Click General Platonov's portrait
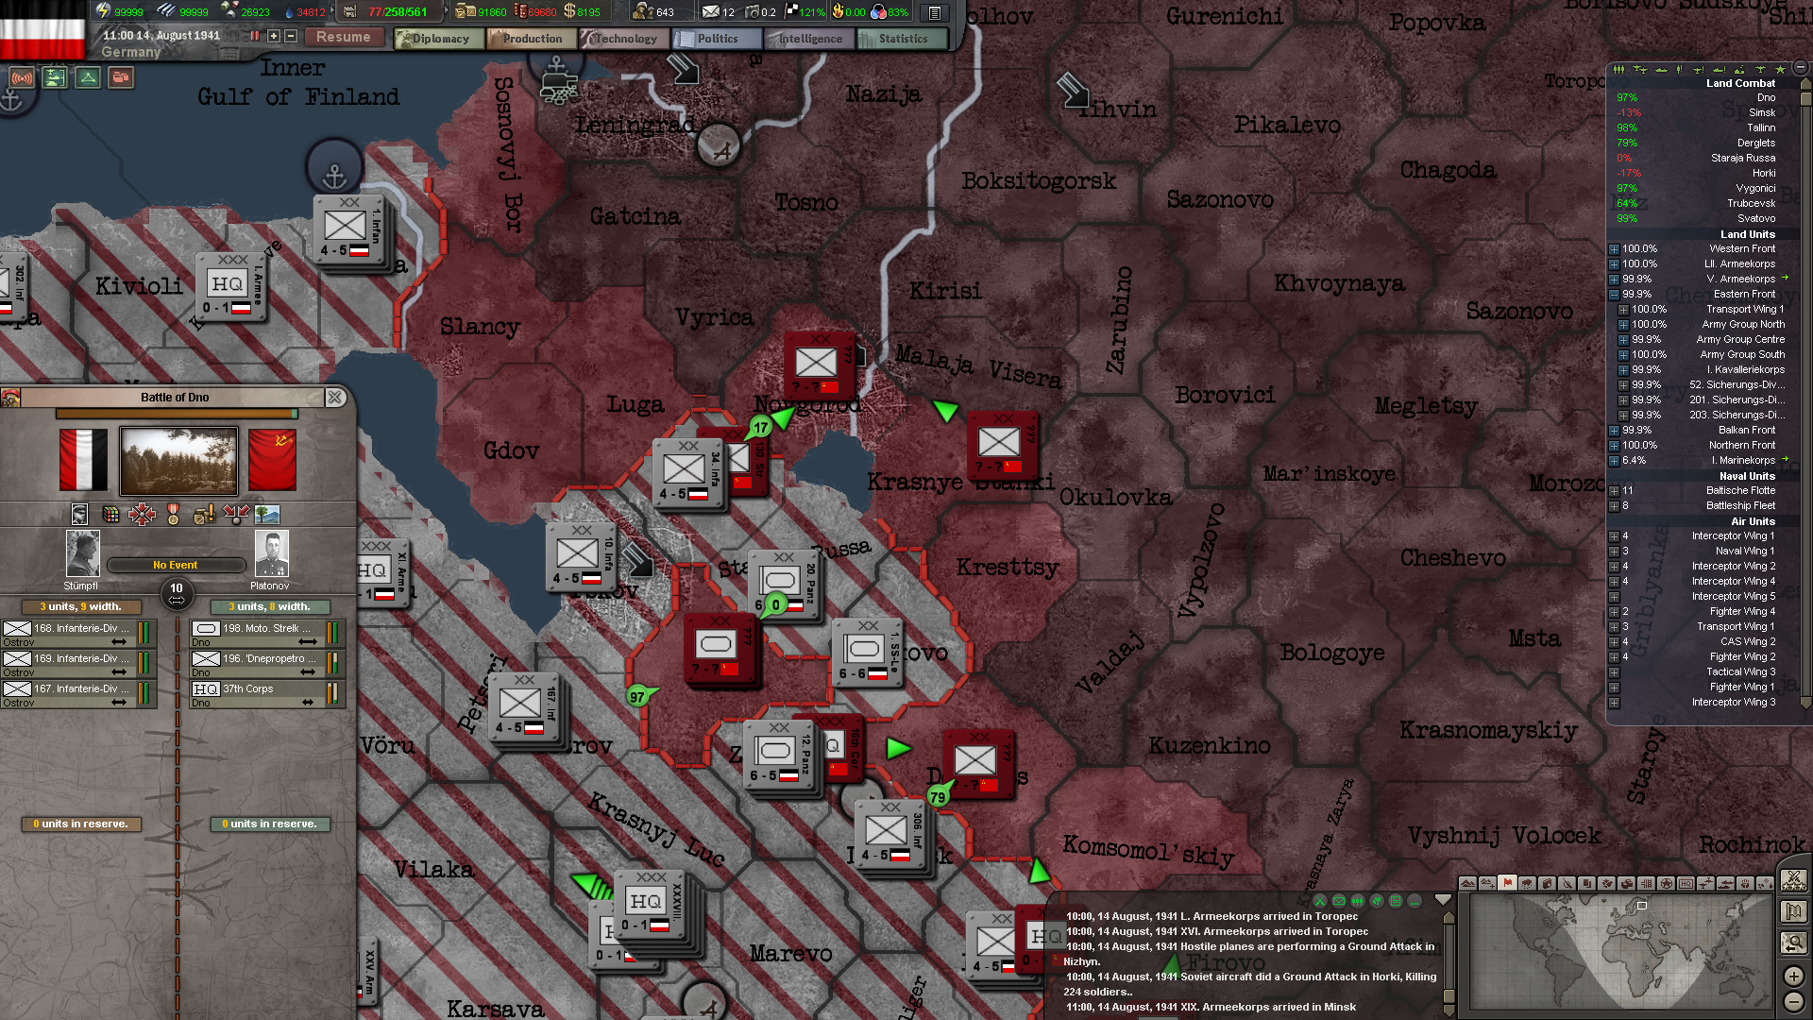1813x1020 pixels. pyautogui.click(x=272, y=553)
